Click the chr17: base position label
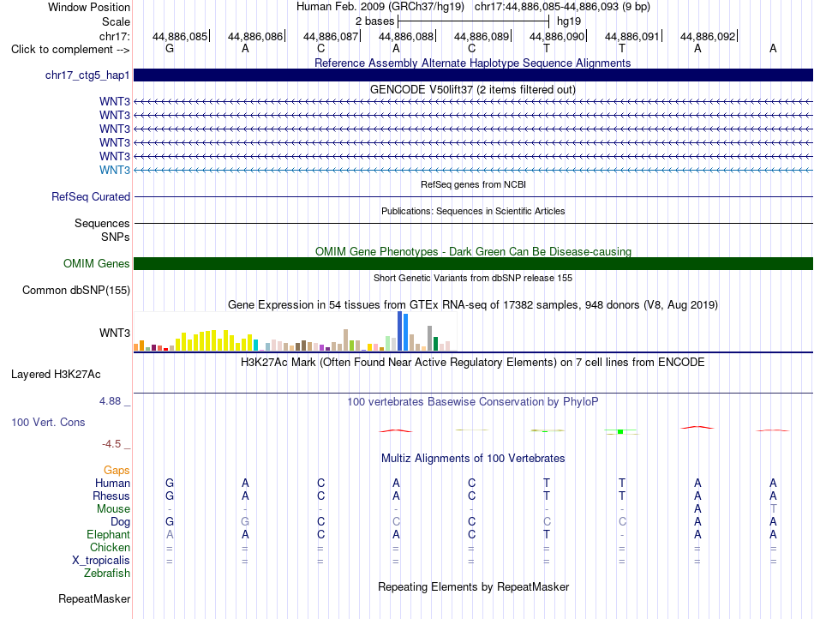The width and height of the screenshot is (814, 619). click(x=115, y=36)
